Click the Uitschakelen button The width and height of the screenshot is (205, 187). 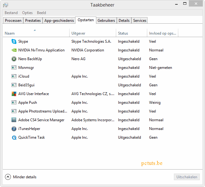(187, 177)
